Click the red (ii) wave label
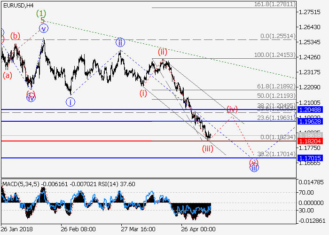329x235 pixels. click(163, 51)
